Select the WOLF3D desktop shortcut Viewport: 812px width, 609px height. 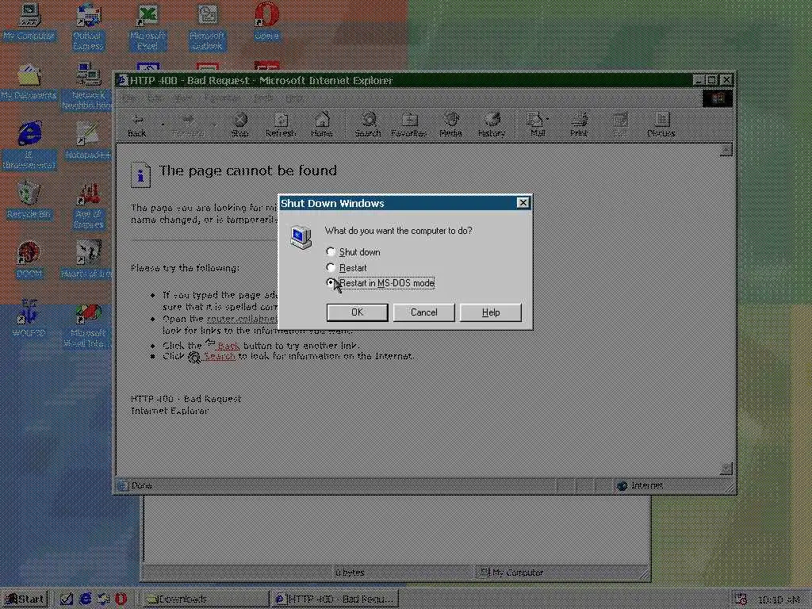[x=29, y=319]
